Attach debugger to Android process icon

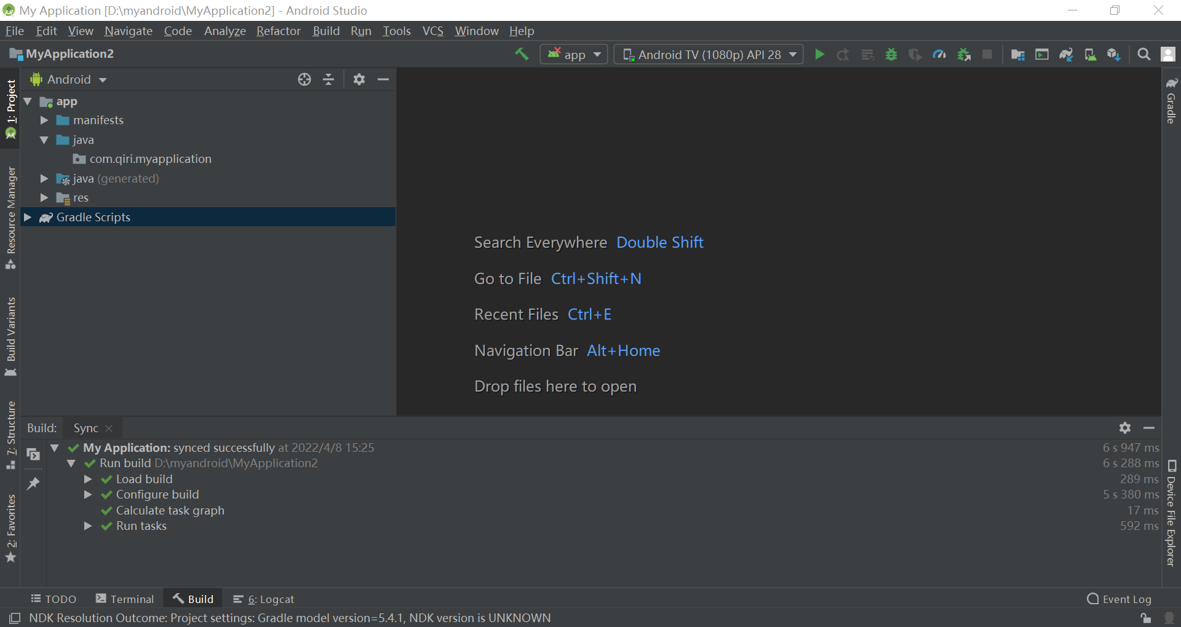point(964,54)
